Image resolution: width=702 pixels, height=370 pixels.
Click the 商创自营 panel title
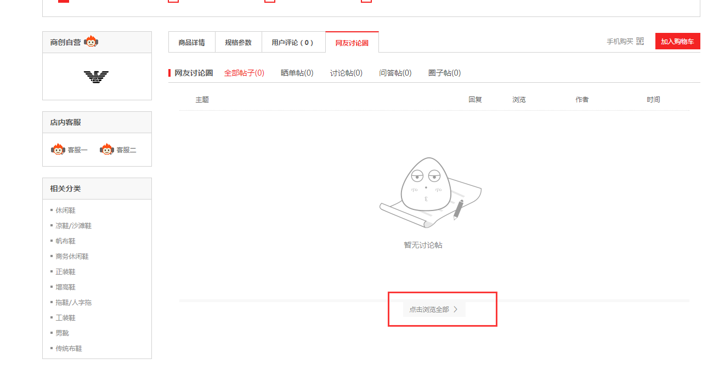pos(65,42)
